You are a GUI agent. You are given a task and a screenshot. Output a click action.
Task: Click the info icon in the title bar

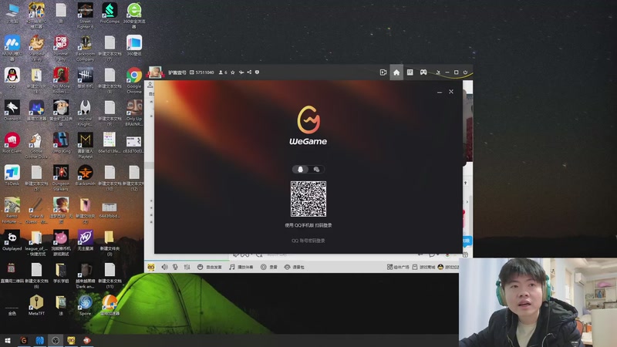(257, 72)
